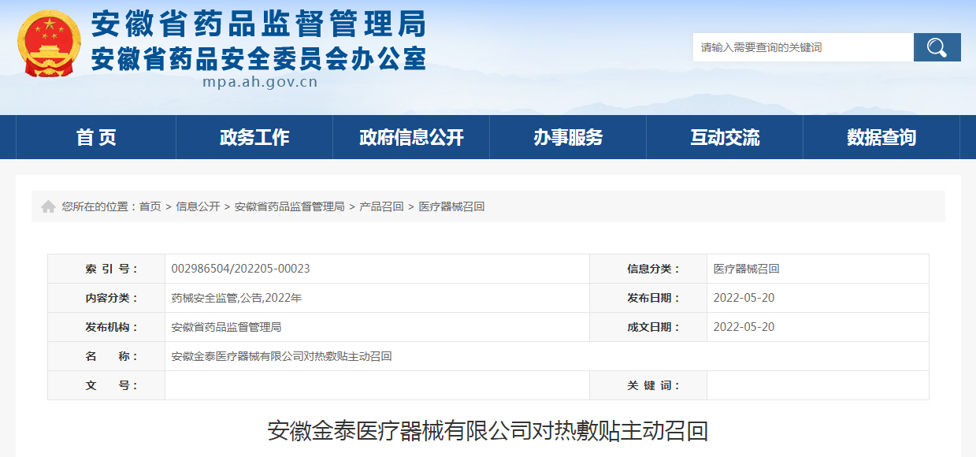Screen dimensions: 976x457
Task: Open the 办事服务 navigation tab
Action: (568, 137)
